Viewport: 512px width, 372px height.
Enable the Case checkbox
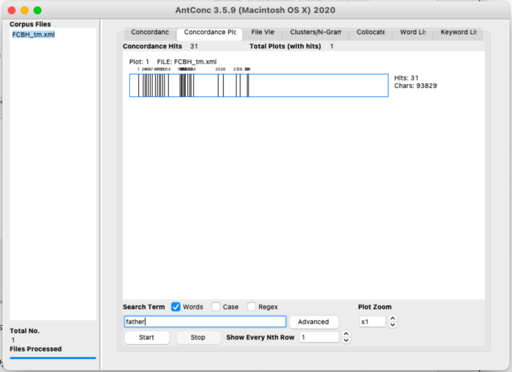(216, 307)
